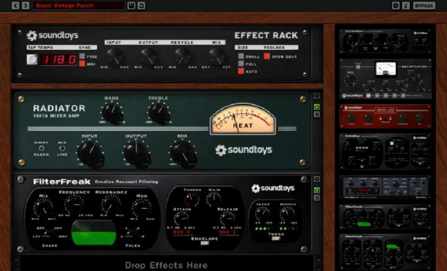Toggle Radiator MIC/LINE switch
Screen dimensions: 447x271
62,148
